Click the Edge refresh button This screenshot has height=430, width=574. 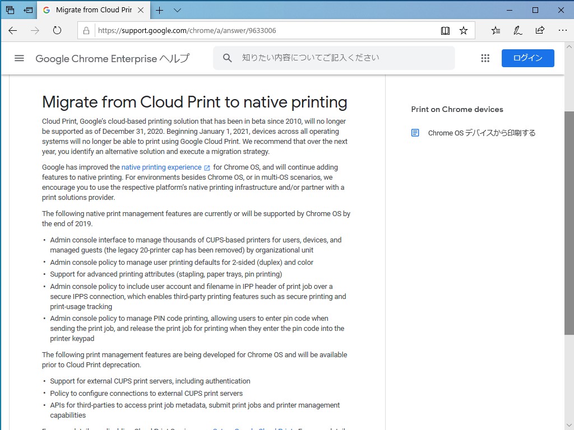(57, 31)
